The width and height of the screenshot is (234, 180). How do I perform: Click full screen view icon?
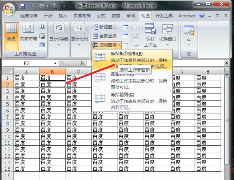42,45
